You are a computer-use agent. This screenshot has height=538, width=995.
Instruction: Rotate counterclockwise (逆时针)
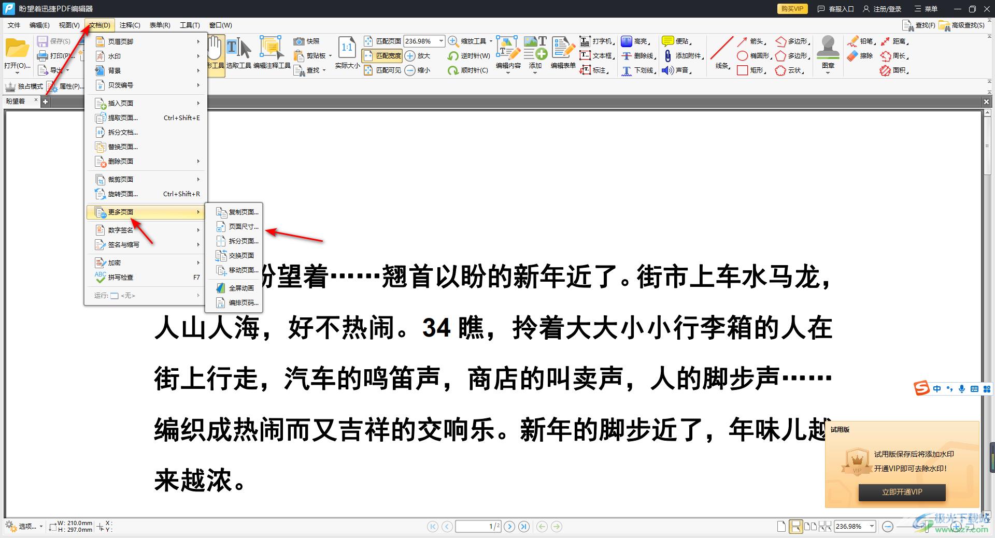pos(469,55)
